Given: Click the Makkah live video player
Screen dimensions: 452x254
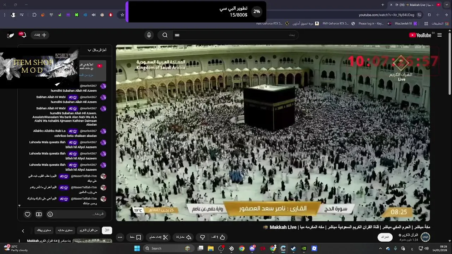Looking at the screenshot, I should [x=273, y=133].
